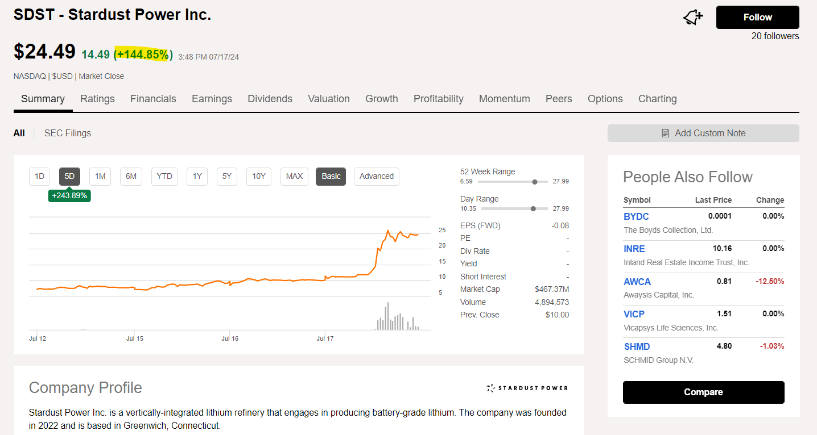817x435 pixels.
Task: Click the Stardust Power company logo
Action: pos(527,388)
